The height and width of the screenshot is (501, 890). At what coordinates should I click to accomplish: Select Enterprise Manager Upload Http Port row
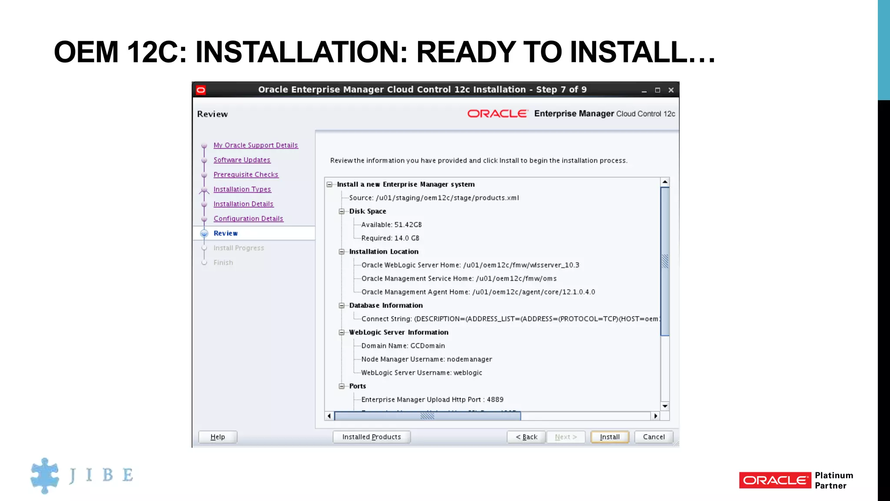[x=432, y=400]
